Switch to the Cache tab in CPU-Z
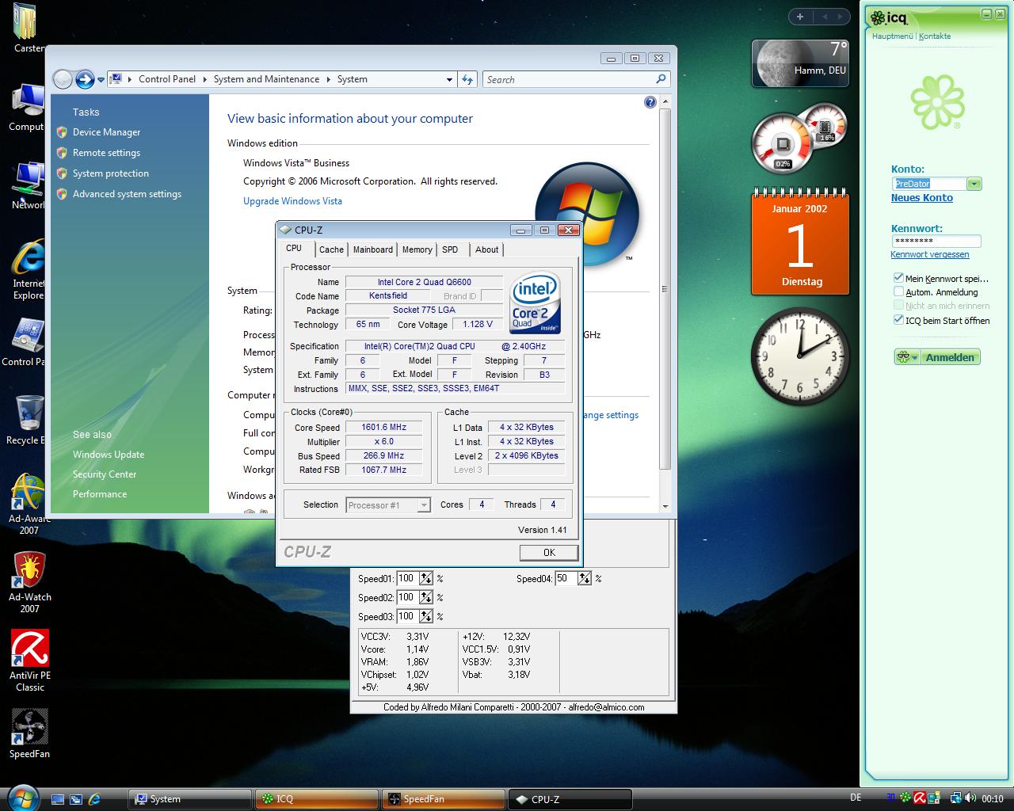The image size is (1014, 811). tap(331, 249)
